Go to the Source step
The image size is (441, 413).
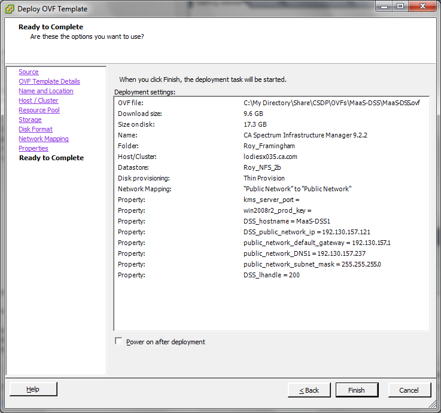[x=29, y=72]
